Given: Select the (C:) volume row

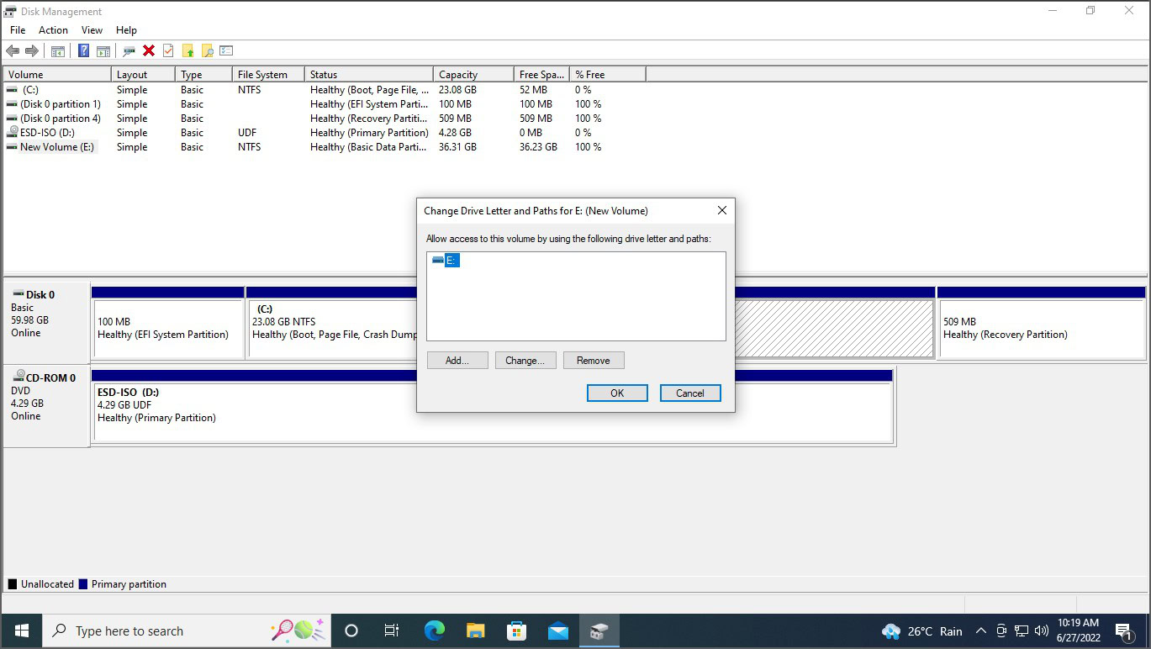Looking at the screenshot, I should coord(324,90).
